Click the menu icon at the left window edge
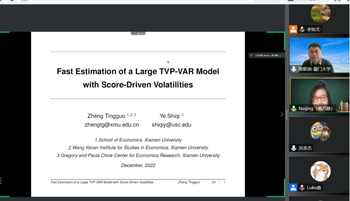Viewport: 350px width, 201px height. (1, 180)
